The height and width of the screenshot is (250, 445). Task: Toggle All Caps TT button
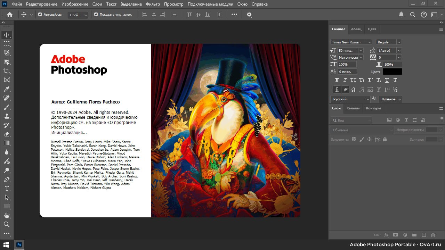(x=354, y=80)
